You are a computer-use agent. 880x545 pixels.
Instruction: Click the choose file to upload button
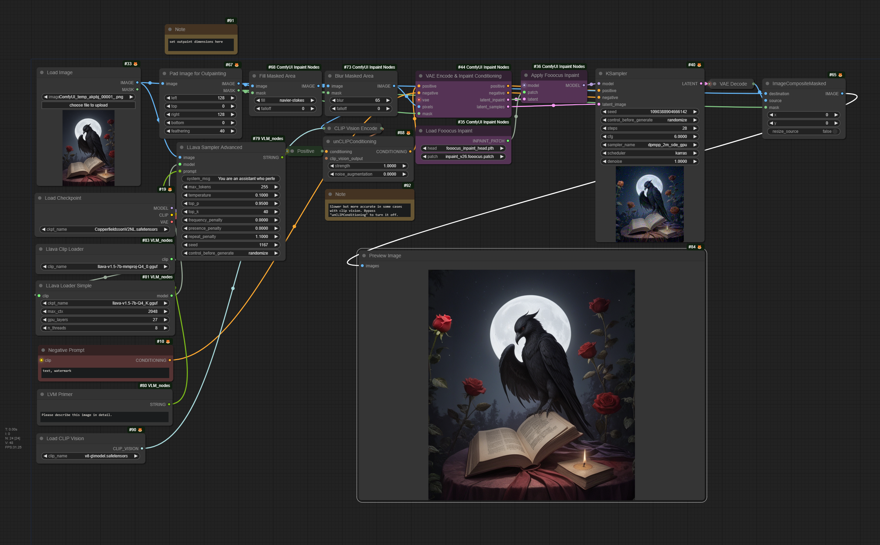click(88, 105)
